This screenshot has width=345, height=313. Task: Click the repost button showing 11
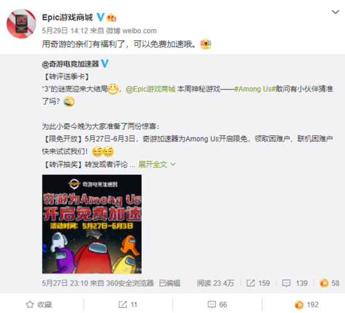[x=128, y=305]
